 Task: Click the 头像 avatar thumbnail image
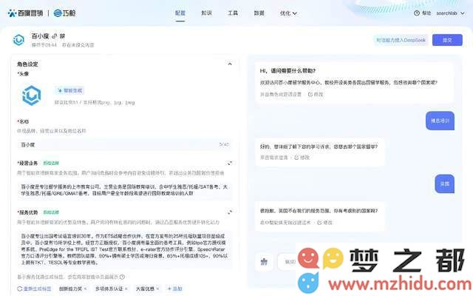coord(32,95)
